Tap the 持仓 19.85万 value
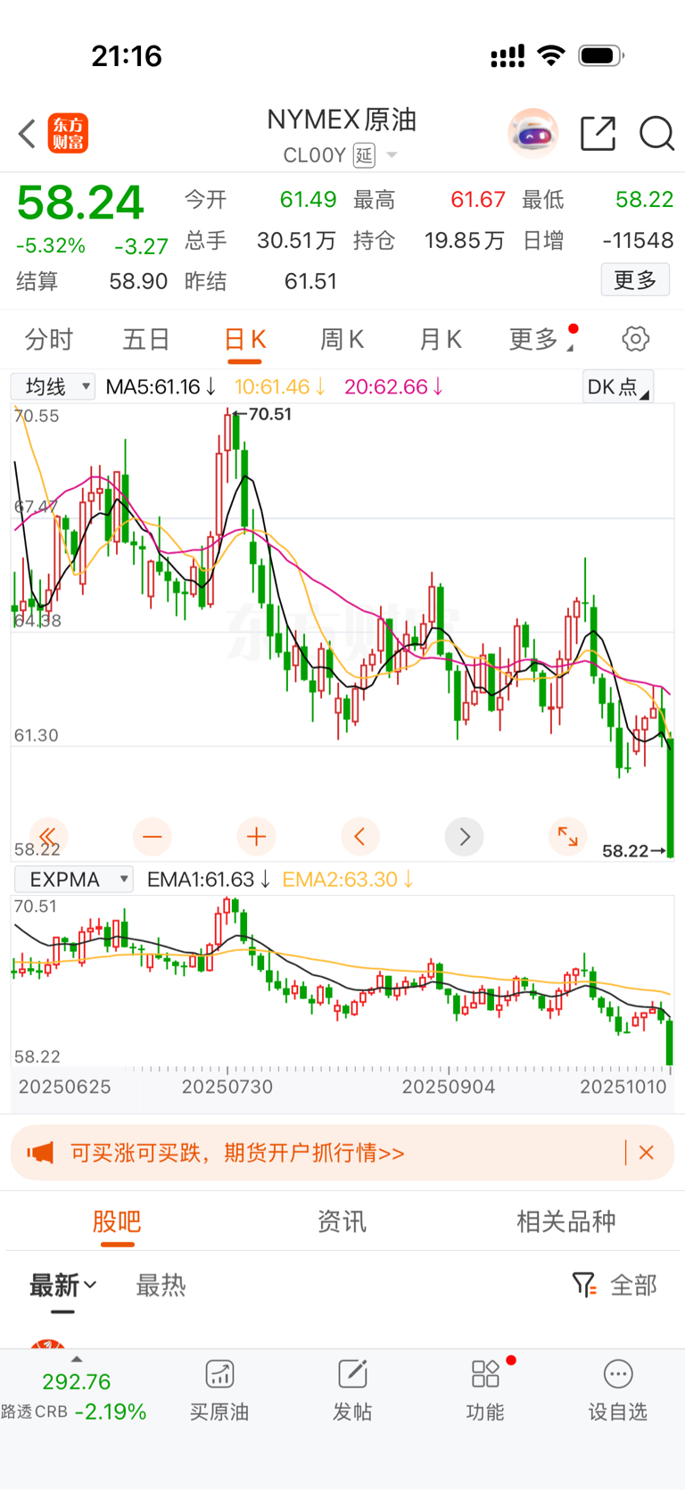The height and width of the screenshot is (1490, 685). tap(465, 240)
